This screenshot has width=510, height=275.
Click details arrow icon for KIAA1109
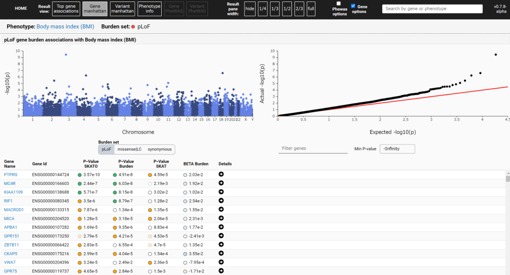[x=221, y=192]
